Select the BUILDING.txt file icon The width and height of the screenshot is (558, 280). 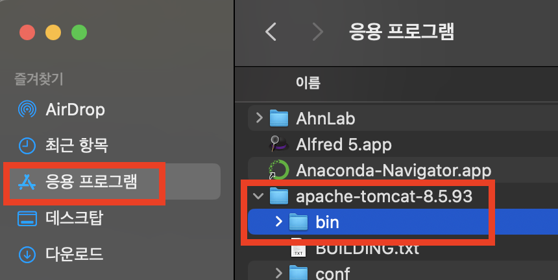coord(298,248)
